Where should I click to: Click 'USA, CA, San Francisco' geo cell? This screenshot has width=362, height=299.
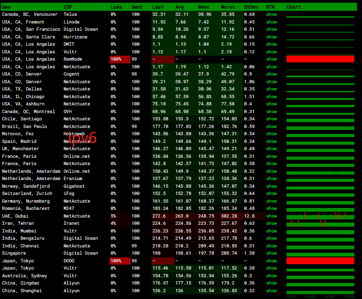(x=31, y=29)
